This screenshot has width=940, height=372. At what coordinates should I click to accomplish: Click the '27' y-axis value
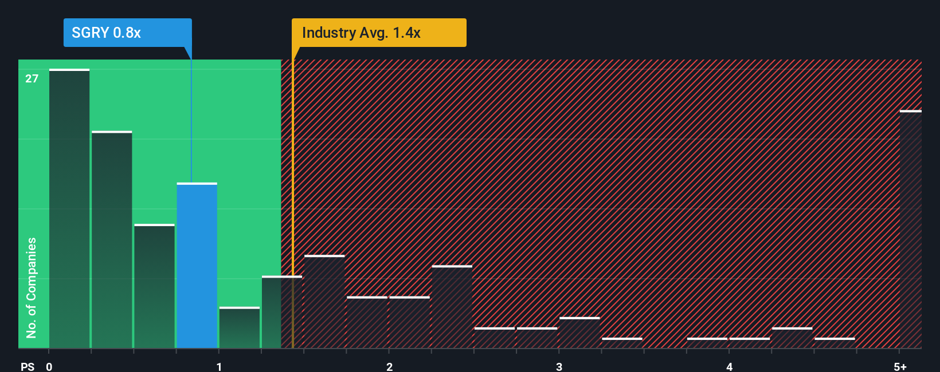[x=32, y=79]
